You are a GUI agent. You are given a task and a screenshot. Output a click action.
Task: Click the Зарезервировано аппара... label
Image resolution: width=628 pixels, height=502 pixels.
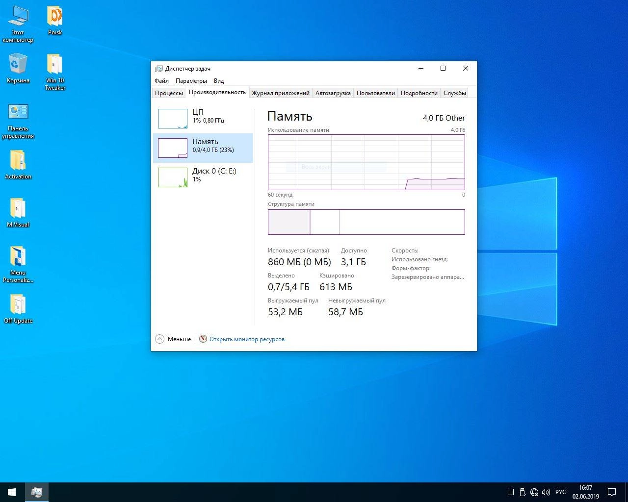coord(428,277)
